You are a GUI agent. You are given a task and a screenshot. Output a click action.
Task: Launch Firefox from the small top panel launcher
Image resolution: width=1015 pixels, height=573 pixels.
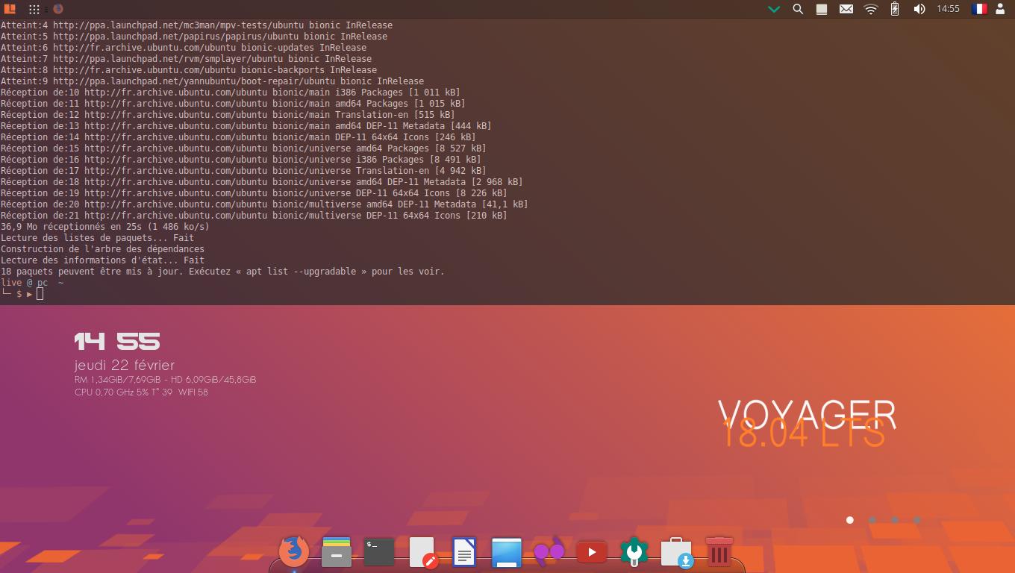(58, 9)
